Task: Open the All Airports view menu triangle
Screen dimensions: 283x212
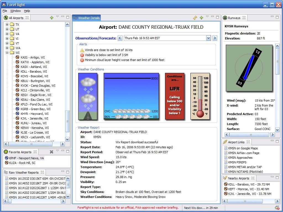Action: point(57,17)
